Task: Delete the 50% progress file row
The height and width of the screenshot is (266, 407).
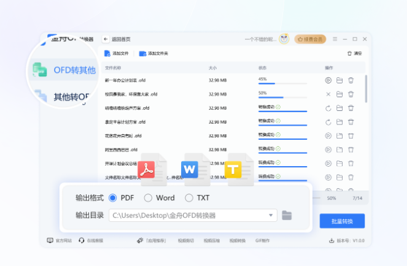Action: point(351,94)
